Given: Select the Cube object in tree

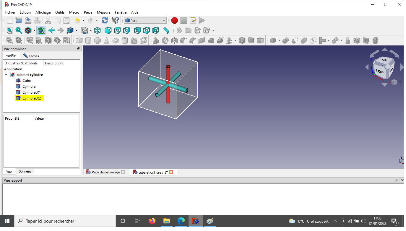Looking at the screenshot, I should click(x=27, y=81).
